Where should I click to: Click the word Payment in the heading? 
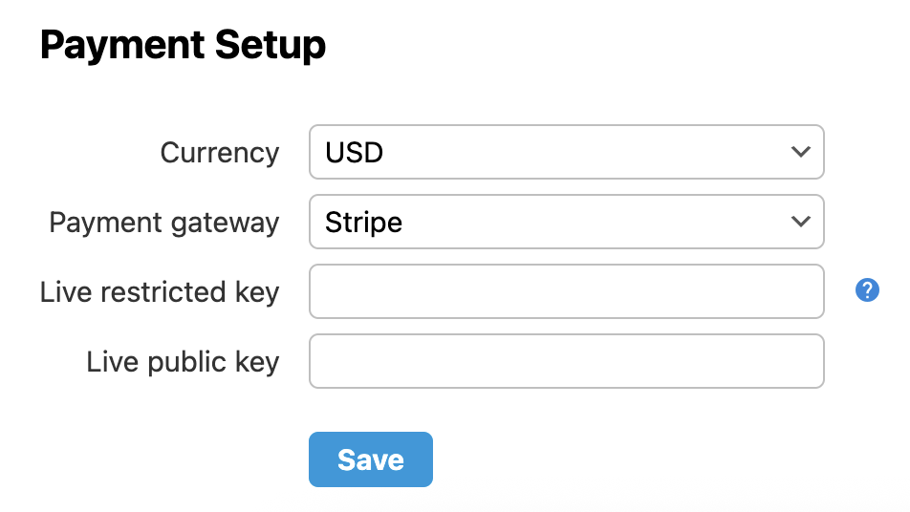coord(121,45)
